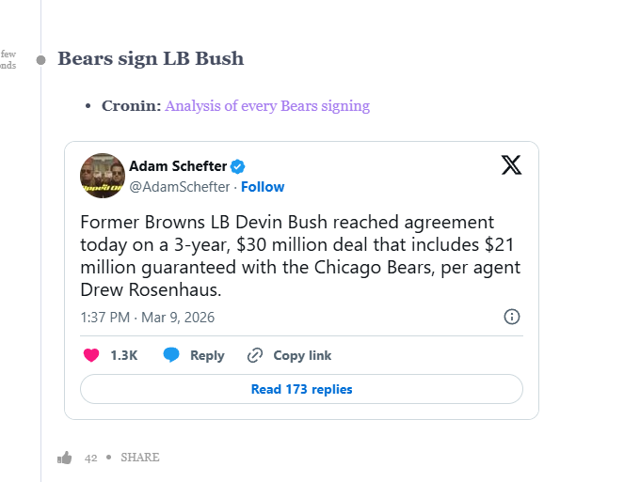Click Adam Schefter's blue verified badge
The width and height of the screenshot is (624, 482).
[239, 166]
